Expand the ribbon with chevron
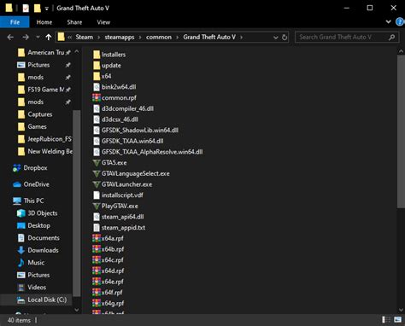 click(x=388, y=22)
